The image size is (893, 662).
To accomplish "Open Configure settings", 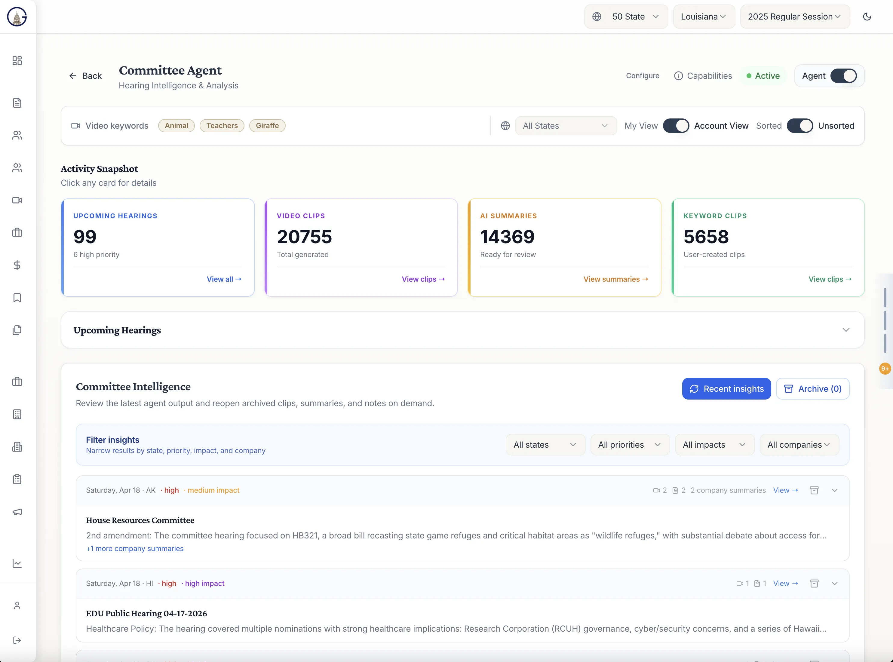I will point(643,76).
